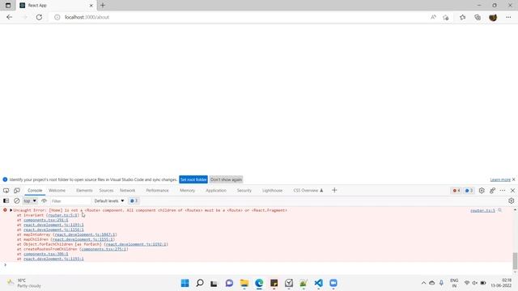Open File Explorer from the taskbar
Screen dimensions: 518x291
[244, 283]
